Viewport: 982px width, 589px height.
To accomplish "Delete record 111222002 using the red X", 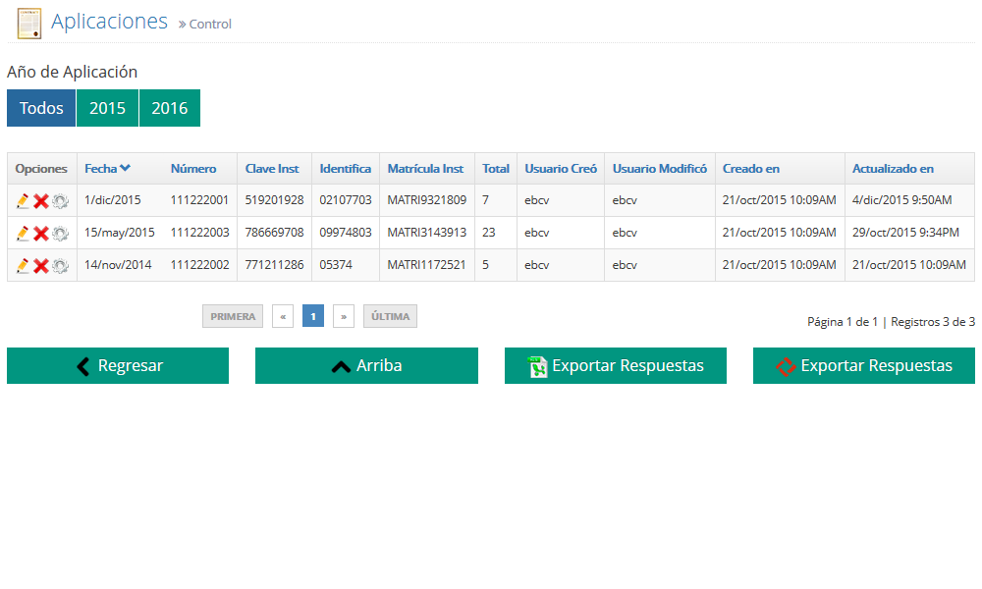I will coord(41,265).
